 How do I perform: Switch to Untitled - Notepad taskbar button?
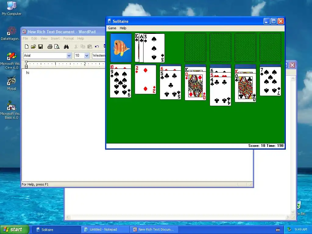105,230
